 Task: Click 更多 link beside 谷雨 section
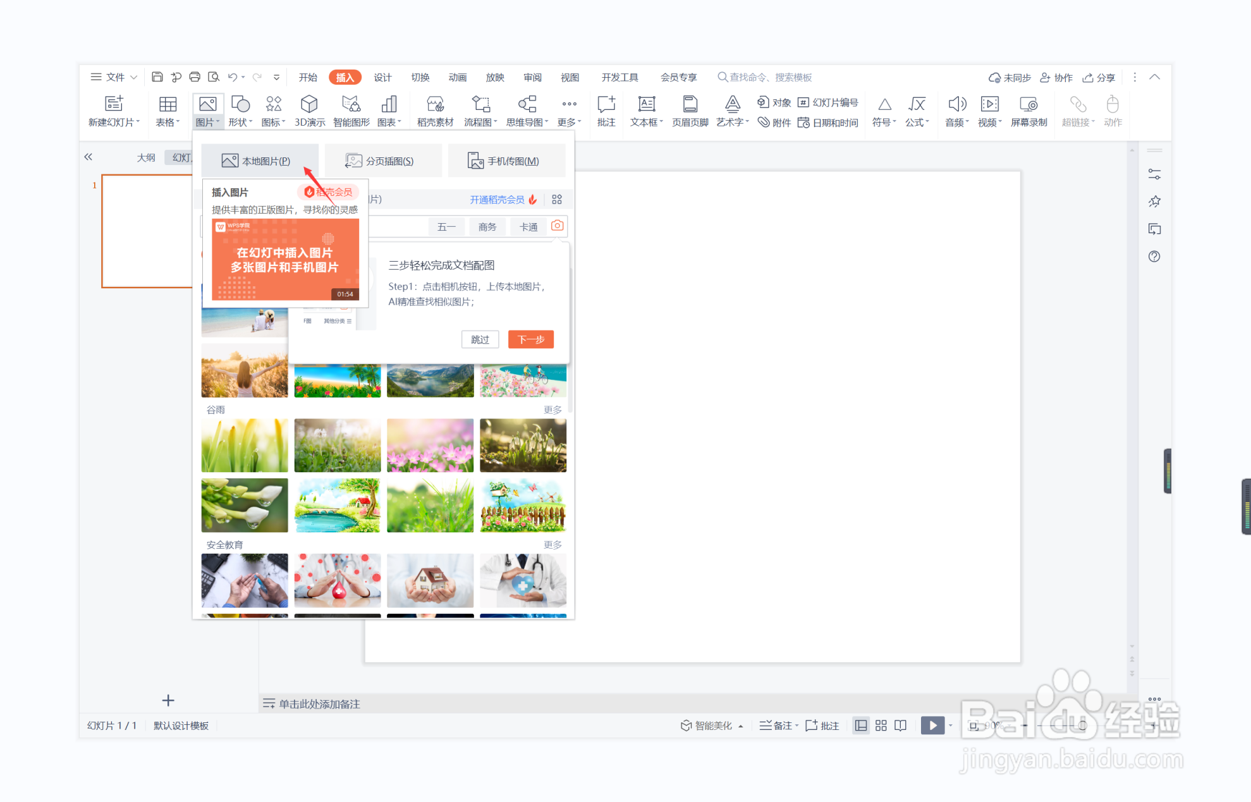point(552,410)
